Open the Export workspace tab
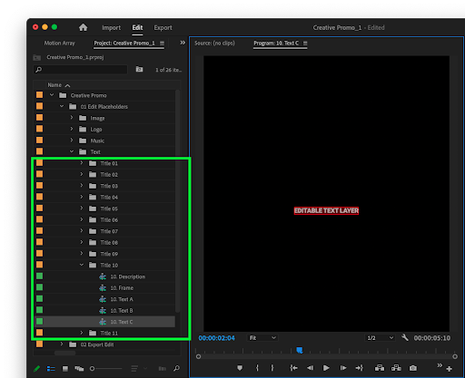The width and height of the screenshot is (465, 378). (163, 28)
